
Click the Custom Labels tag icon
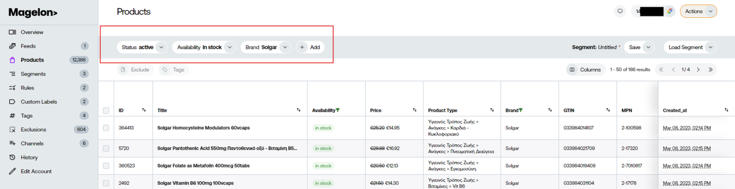[13, 102]
